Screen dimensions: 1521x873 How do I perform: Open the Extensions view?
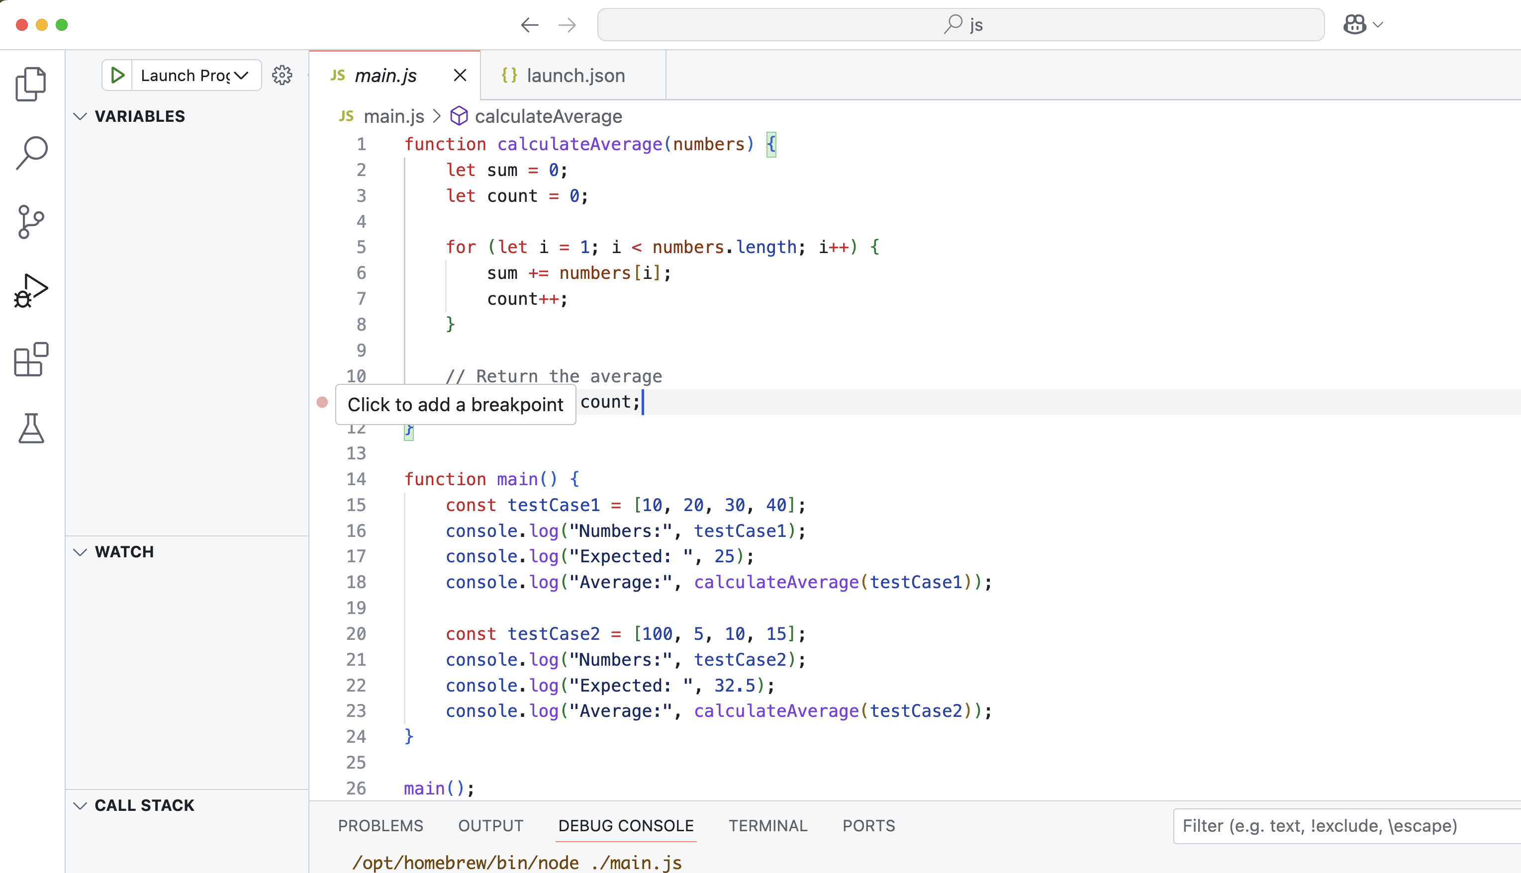pos(30,360)
